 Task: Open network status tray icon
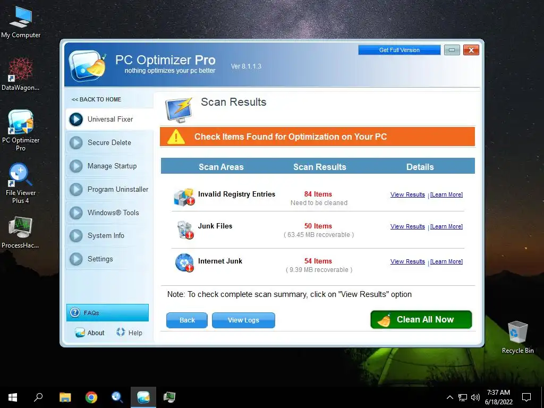point(463,397)
